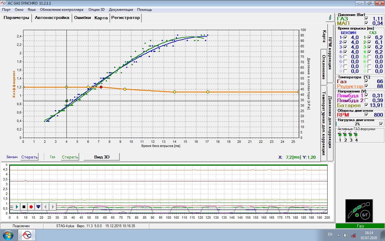Toggle Газ temperature checkbox

366,81
